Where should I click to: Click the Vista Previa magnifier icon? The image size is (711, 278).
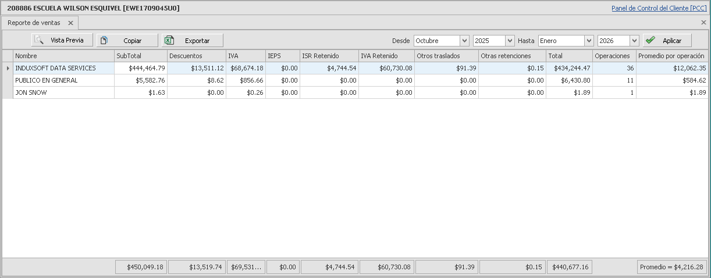pyautogui.click(x=39, y=40)
